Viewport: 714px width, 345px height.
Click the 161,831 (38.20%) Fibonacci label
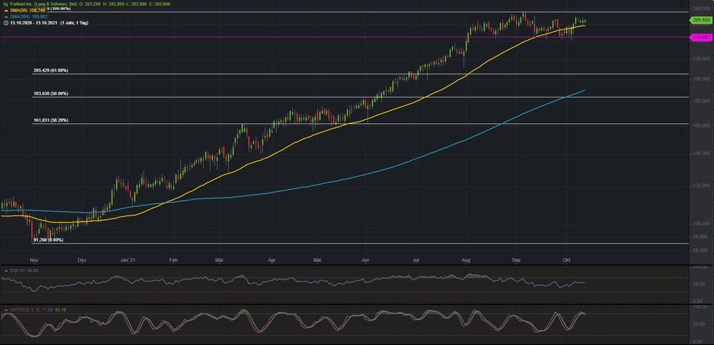pos(51,120)
